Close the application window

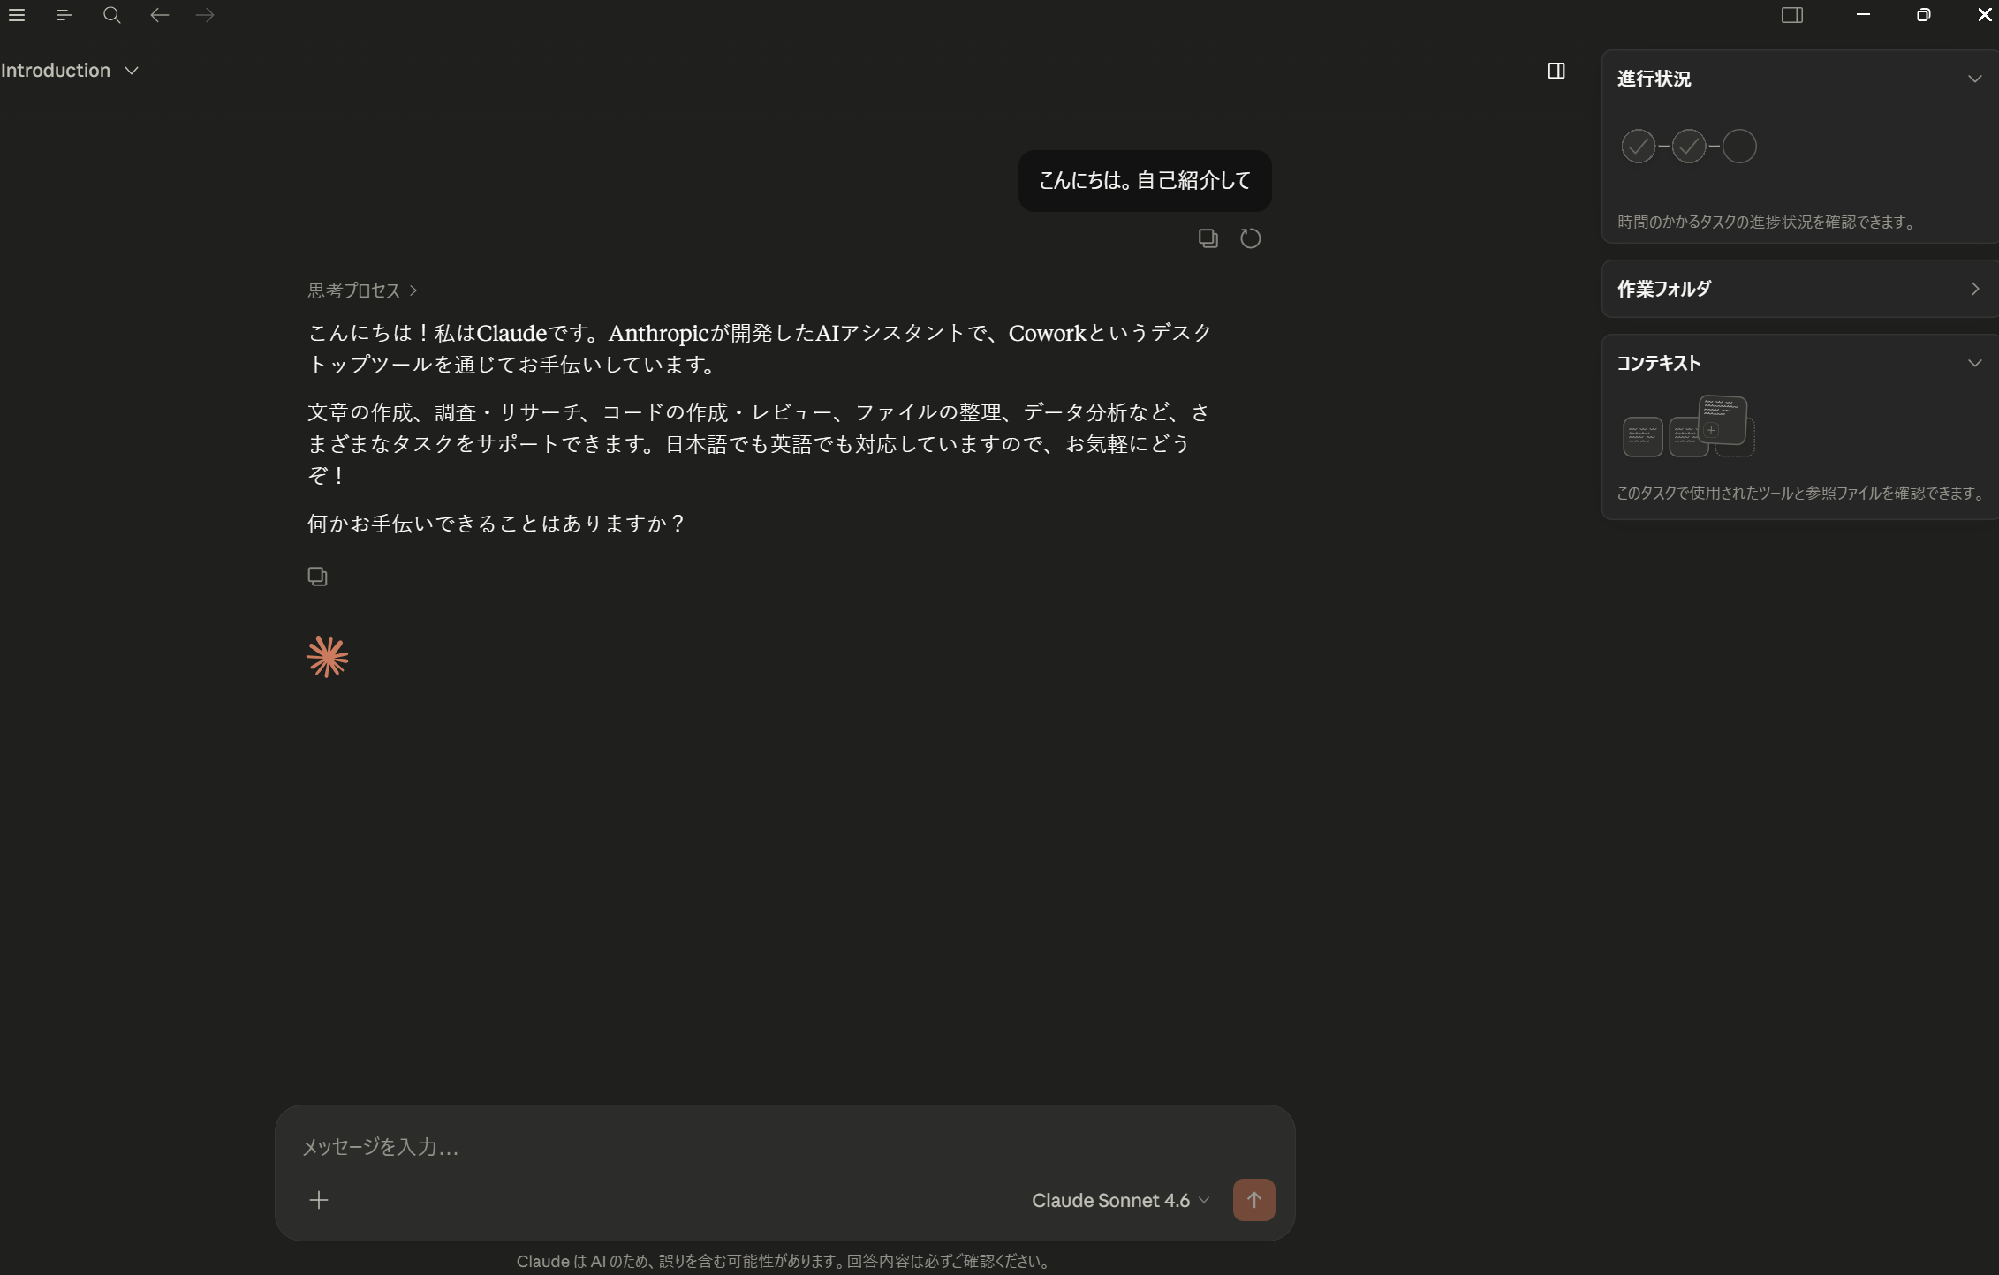coord(1984,15)
